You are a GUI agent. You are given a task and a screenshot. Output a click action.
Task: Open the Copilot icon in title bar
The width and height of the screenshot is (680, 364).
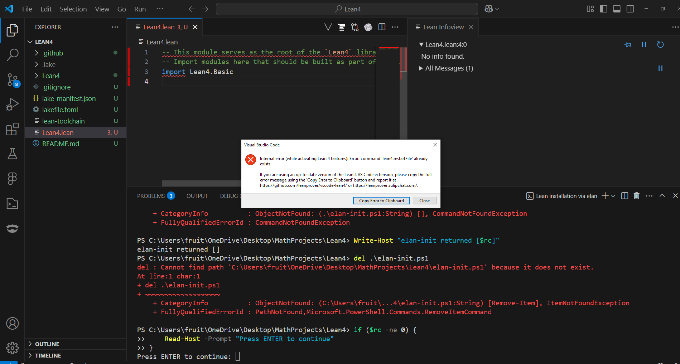tap(489, 9)
